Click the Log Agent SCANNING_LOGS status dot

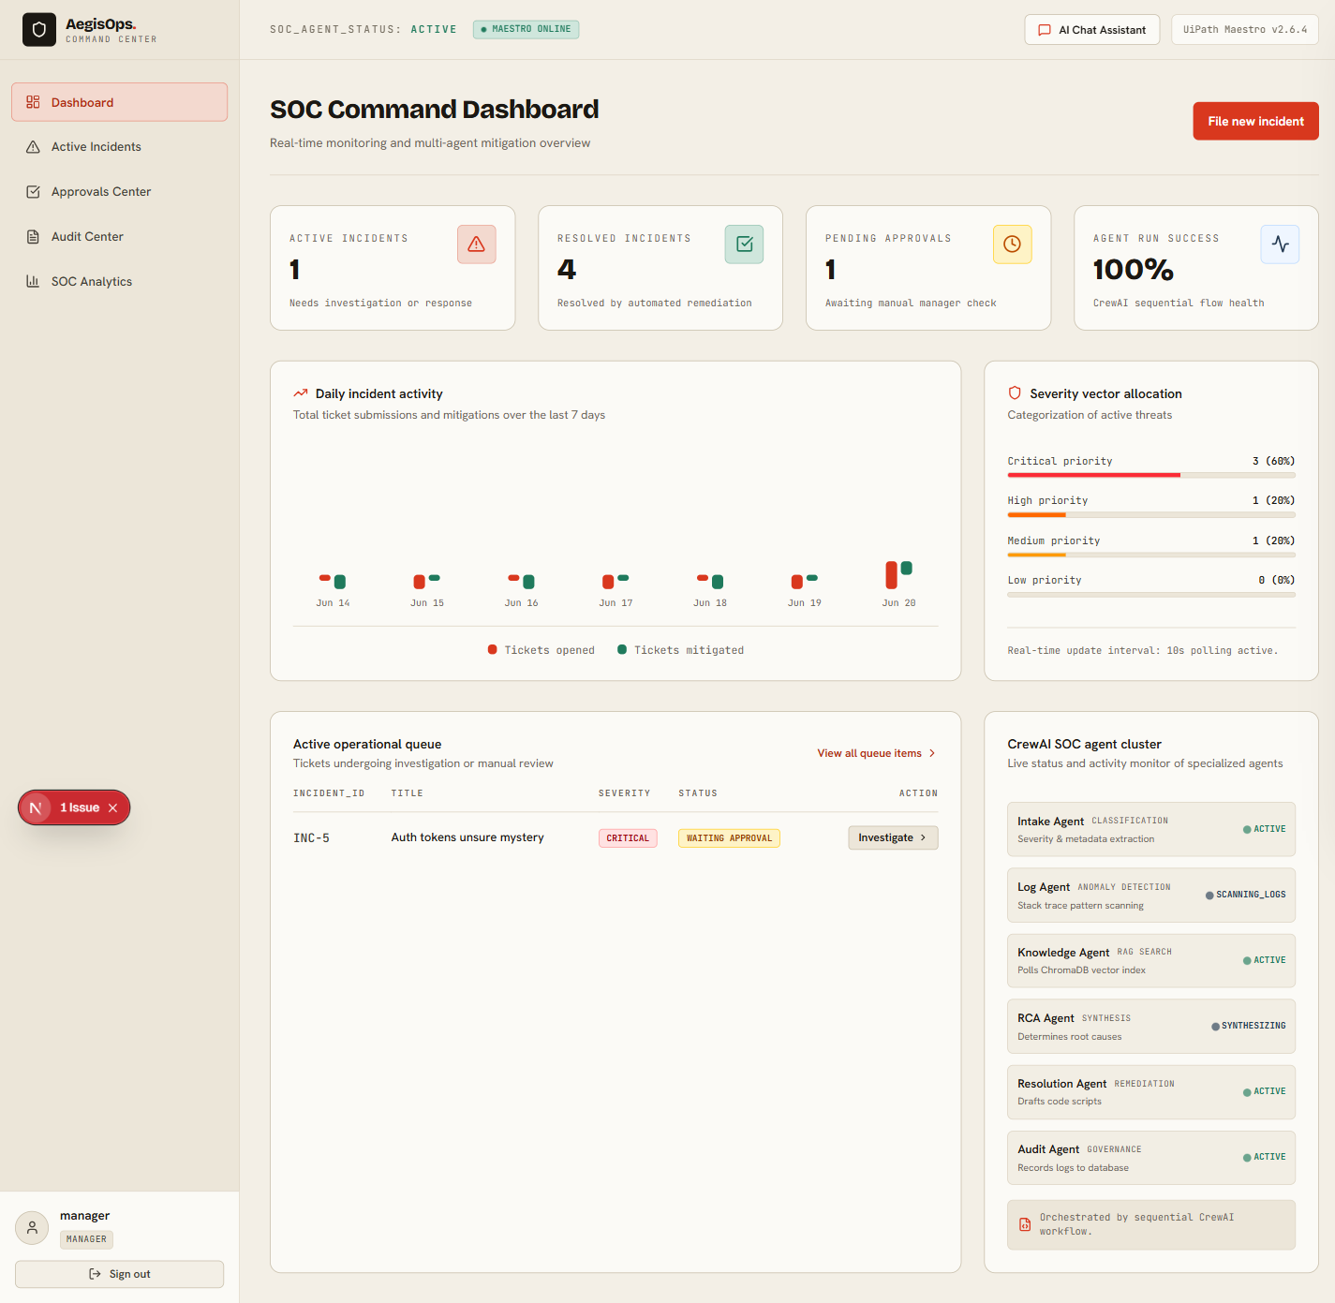(1209, 896)
